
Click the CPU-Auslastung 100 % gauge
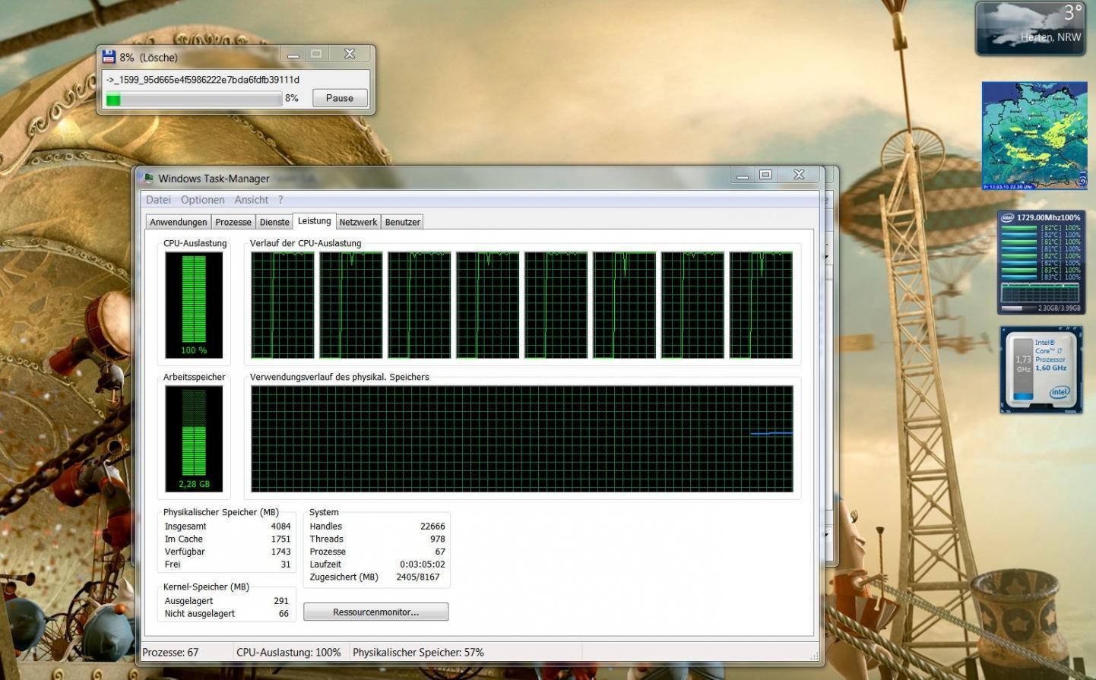tap(194, 305)
